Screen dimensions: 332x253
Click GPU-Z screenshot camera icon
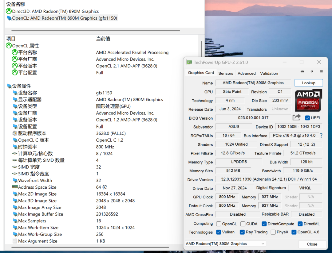click(x=302, y=71)
